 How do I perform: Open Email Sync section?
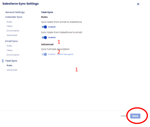[11, 41]
